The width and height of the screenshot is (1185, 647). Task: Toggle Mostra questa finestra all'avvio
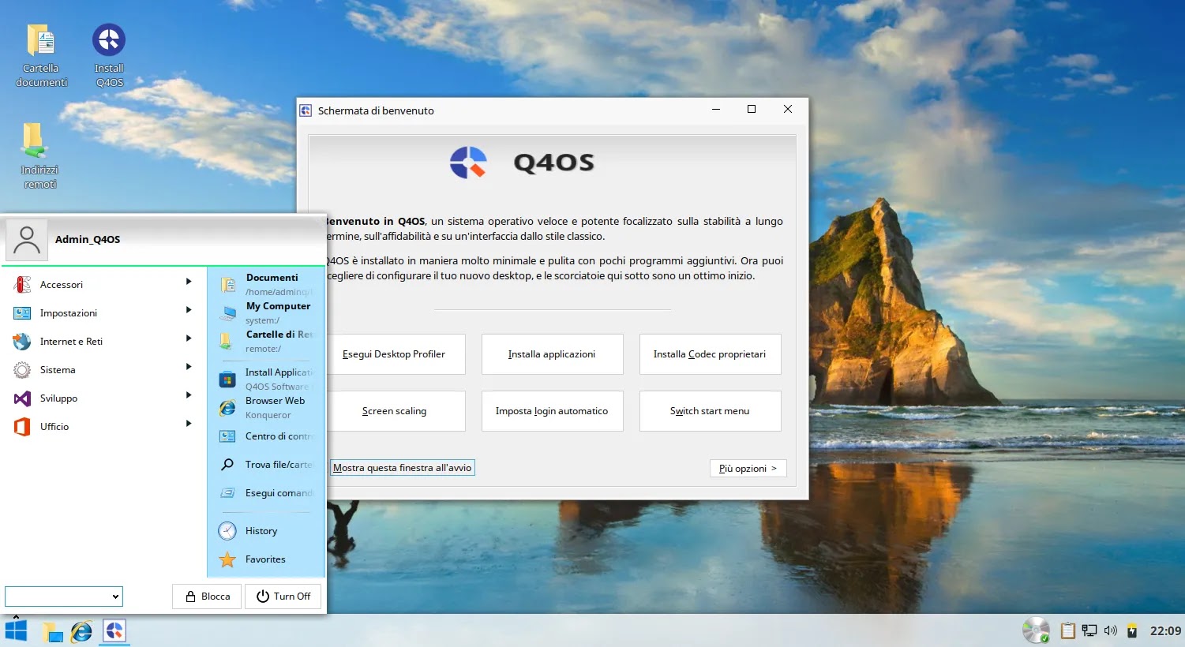tap(402, 468)
